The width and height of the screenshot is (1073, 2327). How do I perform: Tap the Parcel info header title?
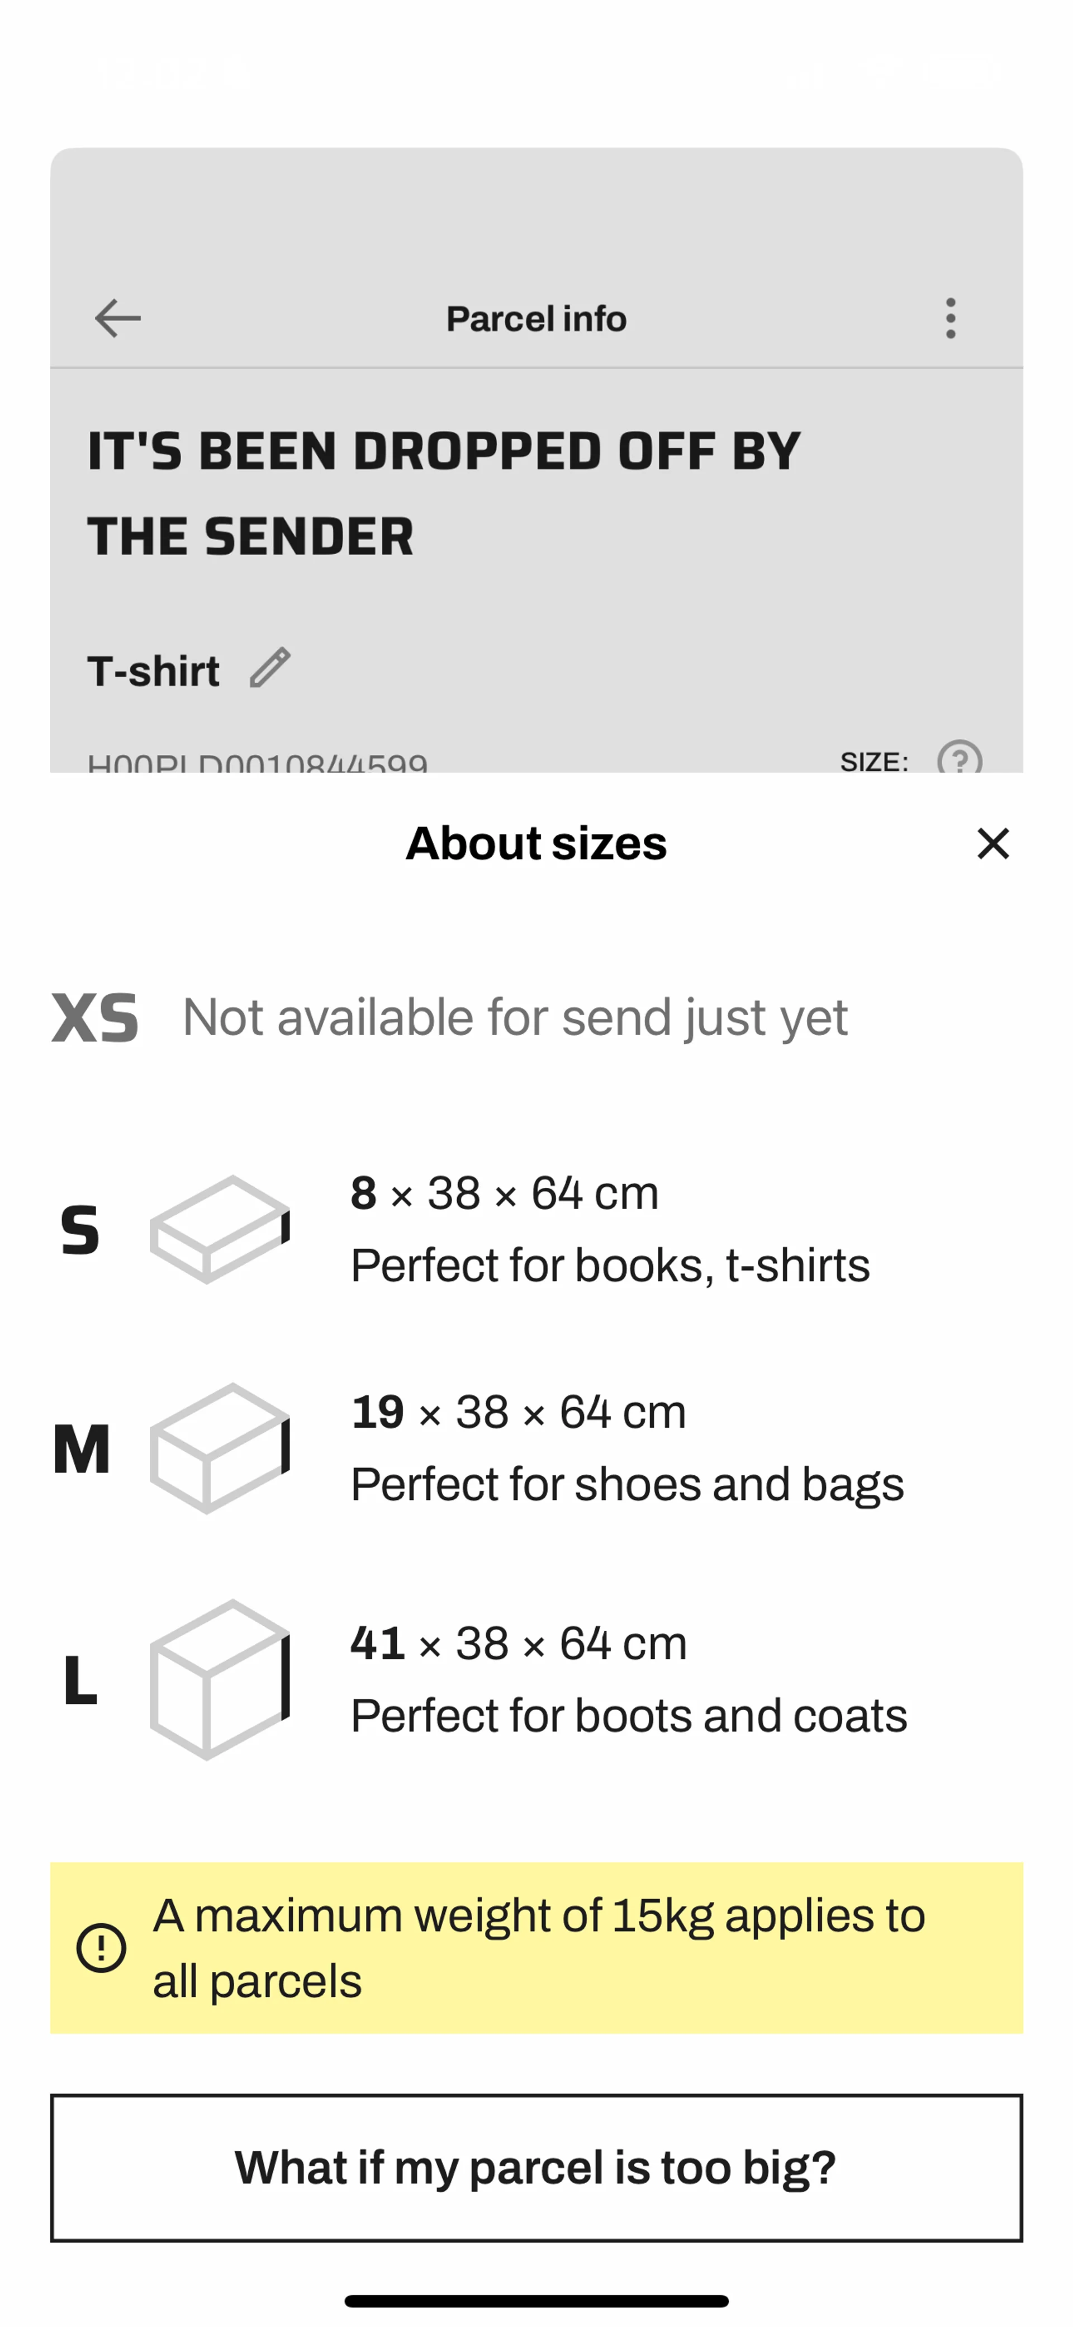pos(536,319)
